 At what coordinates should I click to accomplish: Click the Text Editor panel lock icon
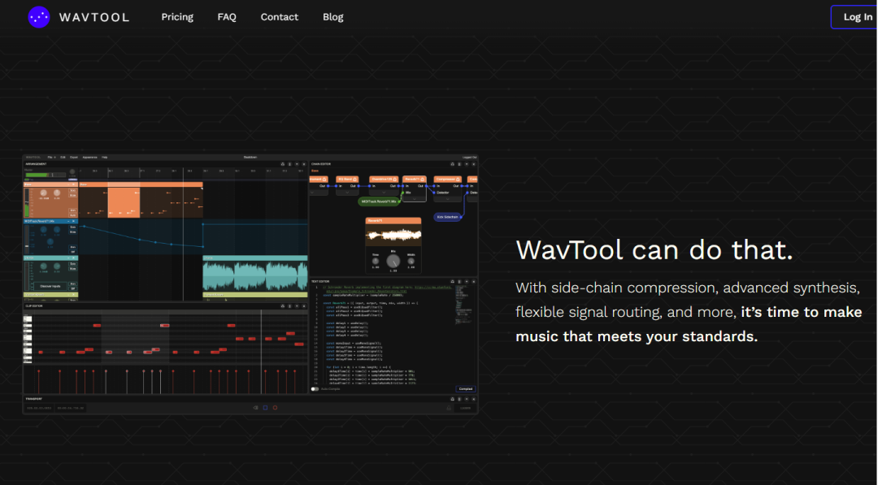pyautogui.click(x=453, y=281)
